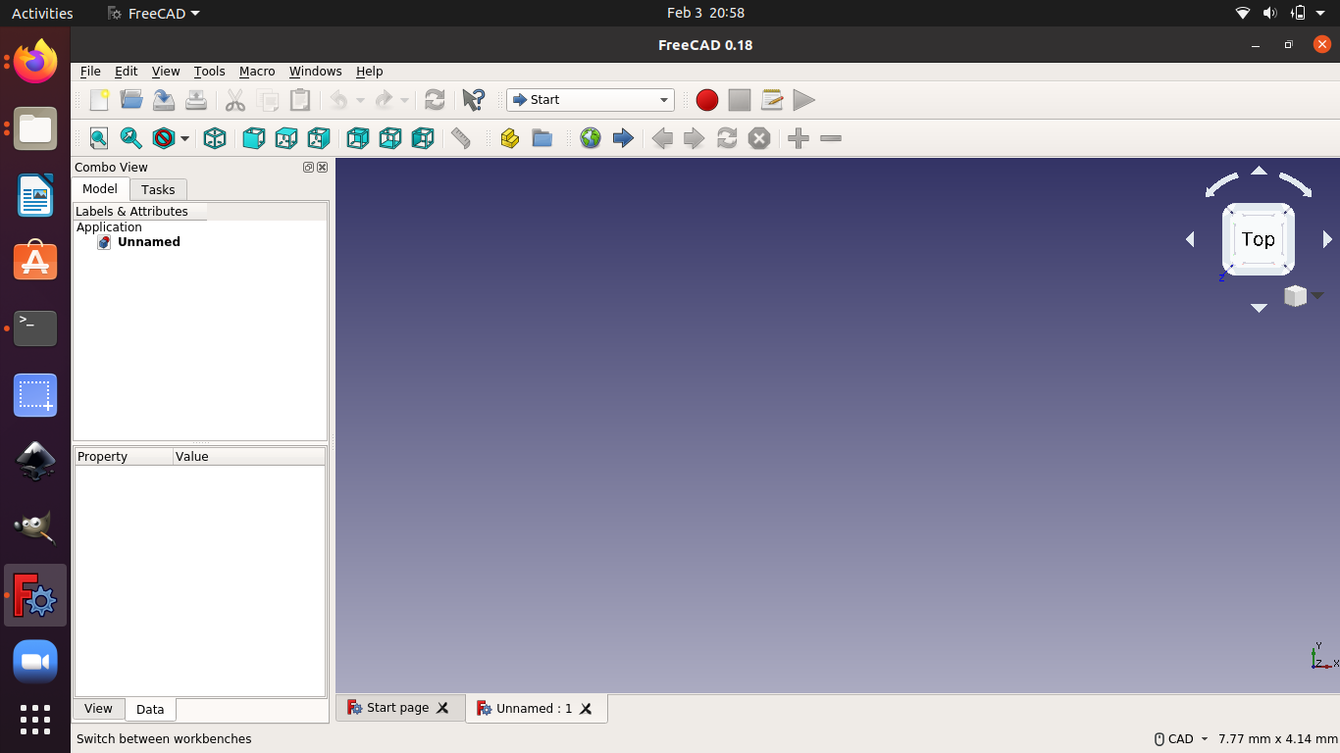Click the Paste clipboard icon
This screenshot has height=753, width=1340.
coord(300,100)
